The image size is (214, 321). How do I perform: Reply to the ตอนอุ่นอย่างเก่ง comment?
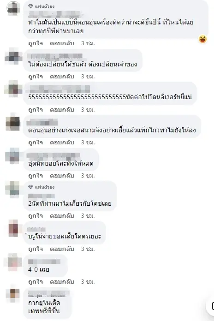pos(62,143)
